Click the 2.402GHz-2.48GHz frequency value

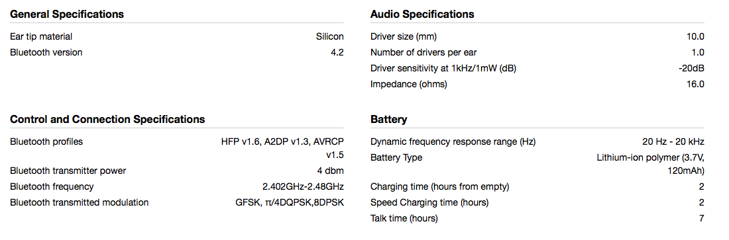pos(303,186)
